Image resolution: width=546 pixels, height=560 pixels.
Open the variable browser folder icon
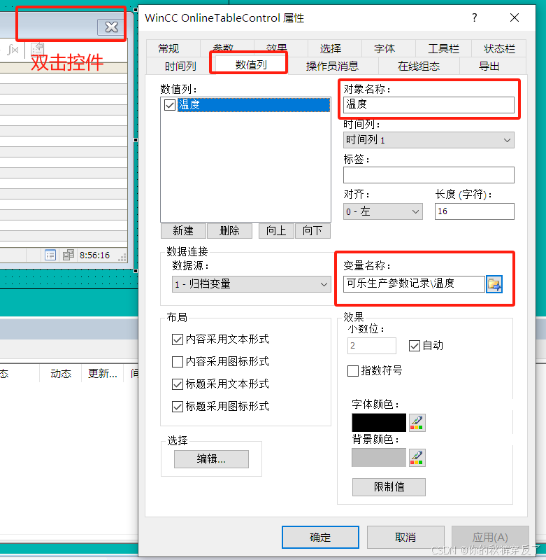494,284
